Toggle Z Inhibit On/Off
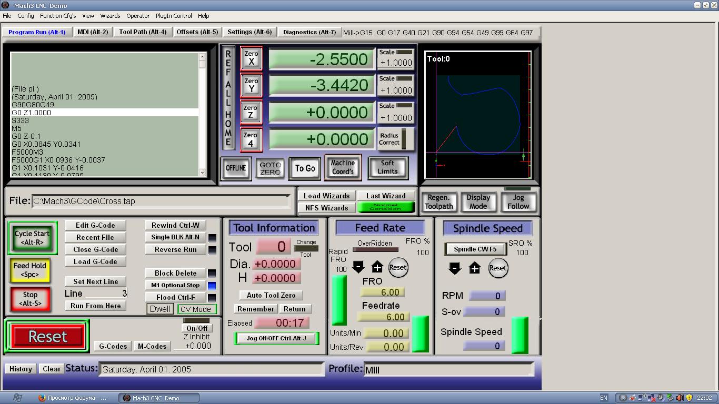The image size is (719, 404). coord(197,328)
